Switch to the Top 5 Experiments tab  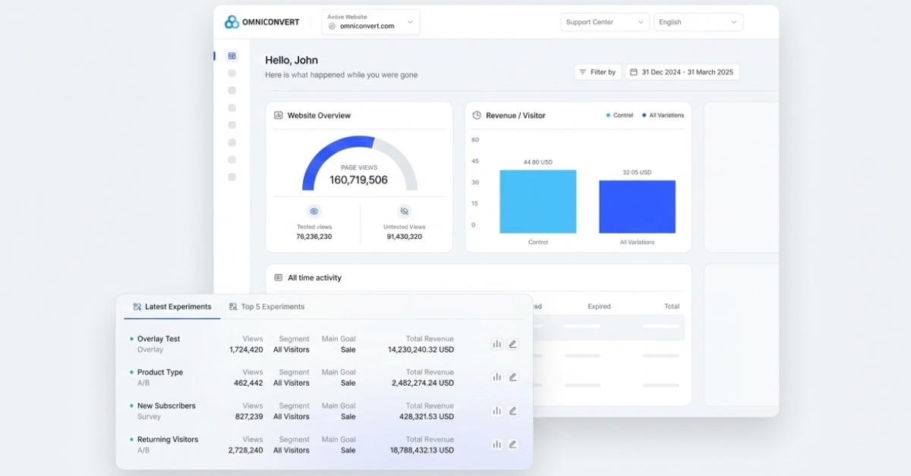[267, 307]
